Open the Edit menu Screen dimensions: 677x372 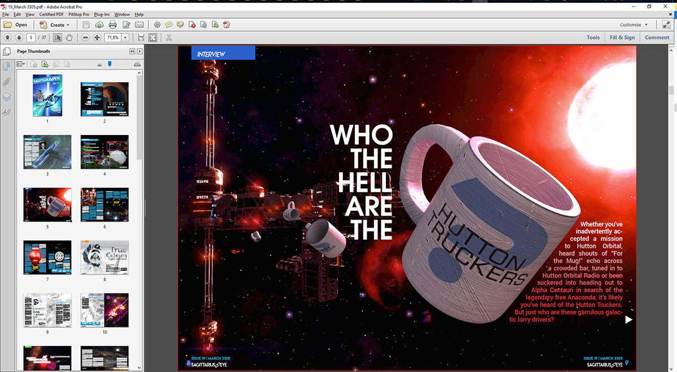pyautogui.click(x=17, y=14)
